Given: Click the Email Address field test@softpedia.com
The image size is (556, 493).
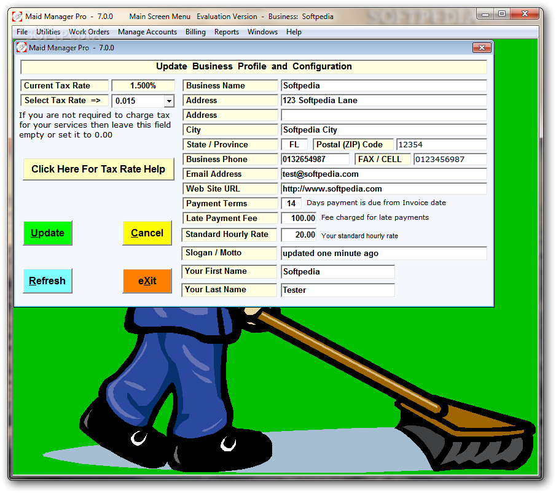Looking at the screenshot, I should click(x=383, y=174).
